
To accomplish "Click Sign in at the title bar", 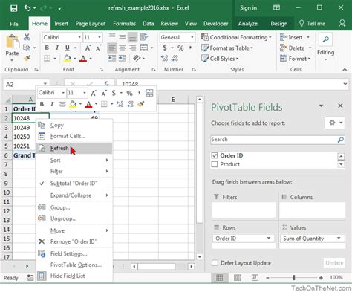I will [248, 8].
